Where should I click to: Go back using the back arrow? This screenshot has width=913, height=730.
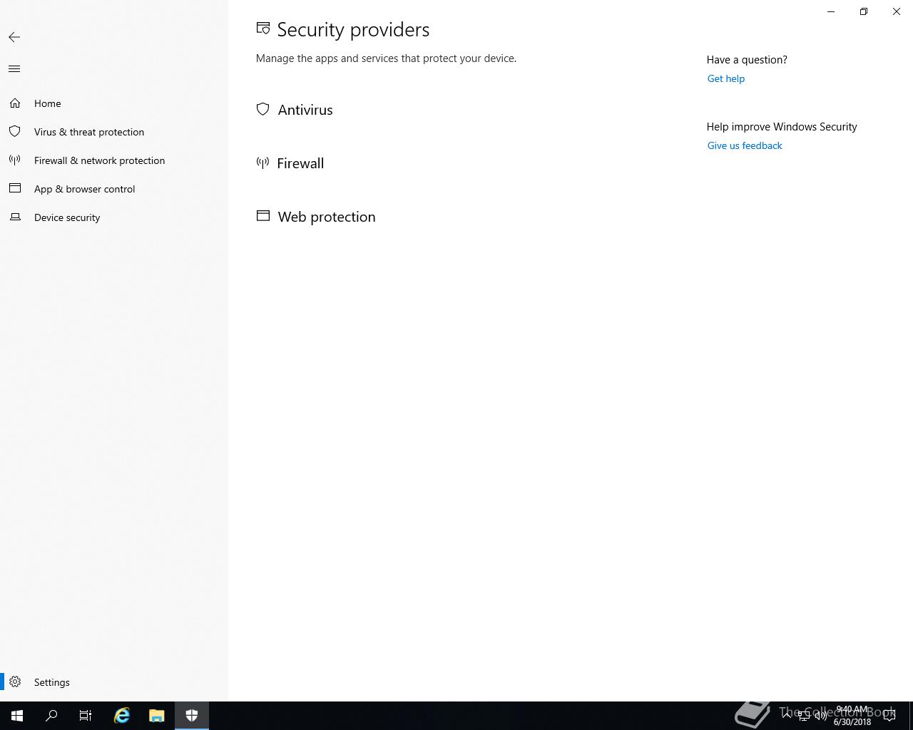(x=14, y=37)
